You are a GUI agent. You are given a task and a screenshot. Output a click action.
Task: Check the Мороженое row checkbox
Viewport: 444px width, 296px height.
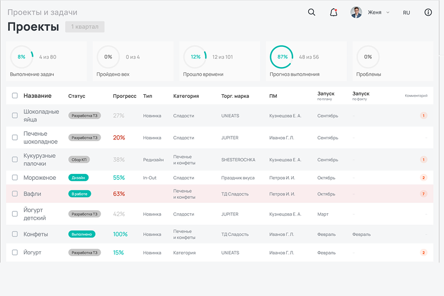tap(15, 177)
